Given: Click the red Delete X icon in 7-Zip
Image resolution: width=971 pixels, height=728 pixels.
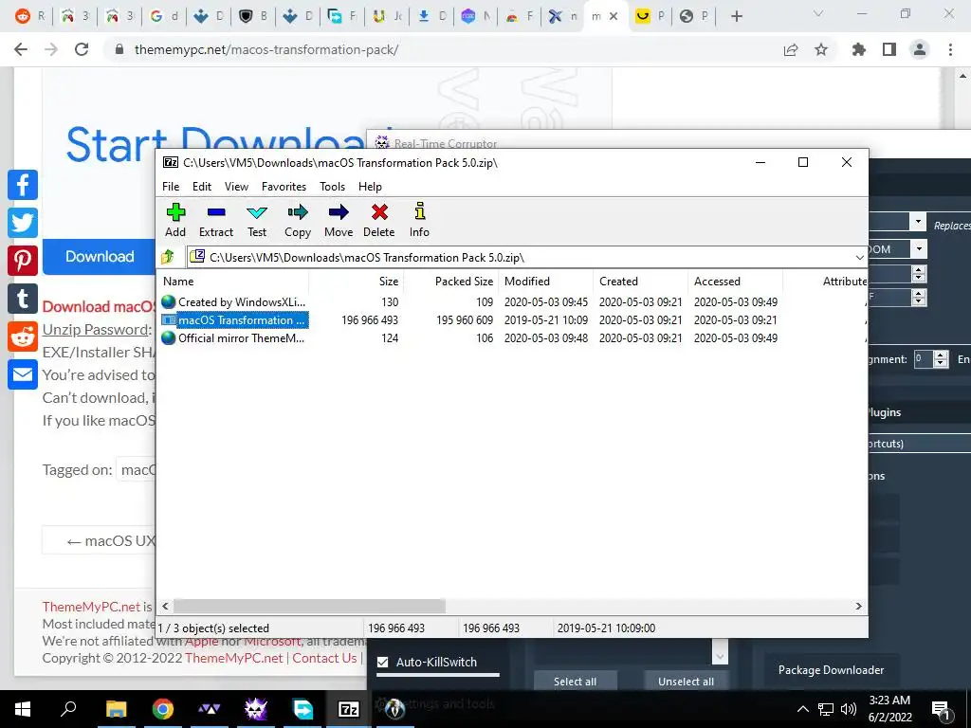Looking at the screenshot, I should tap(379, 212).
